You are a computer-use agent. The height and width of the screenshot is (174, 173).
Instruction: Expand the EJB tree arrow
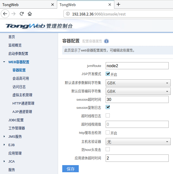(4, 145)
